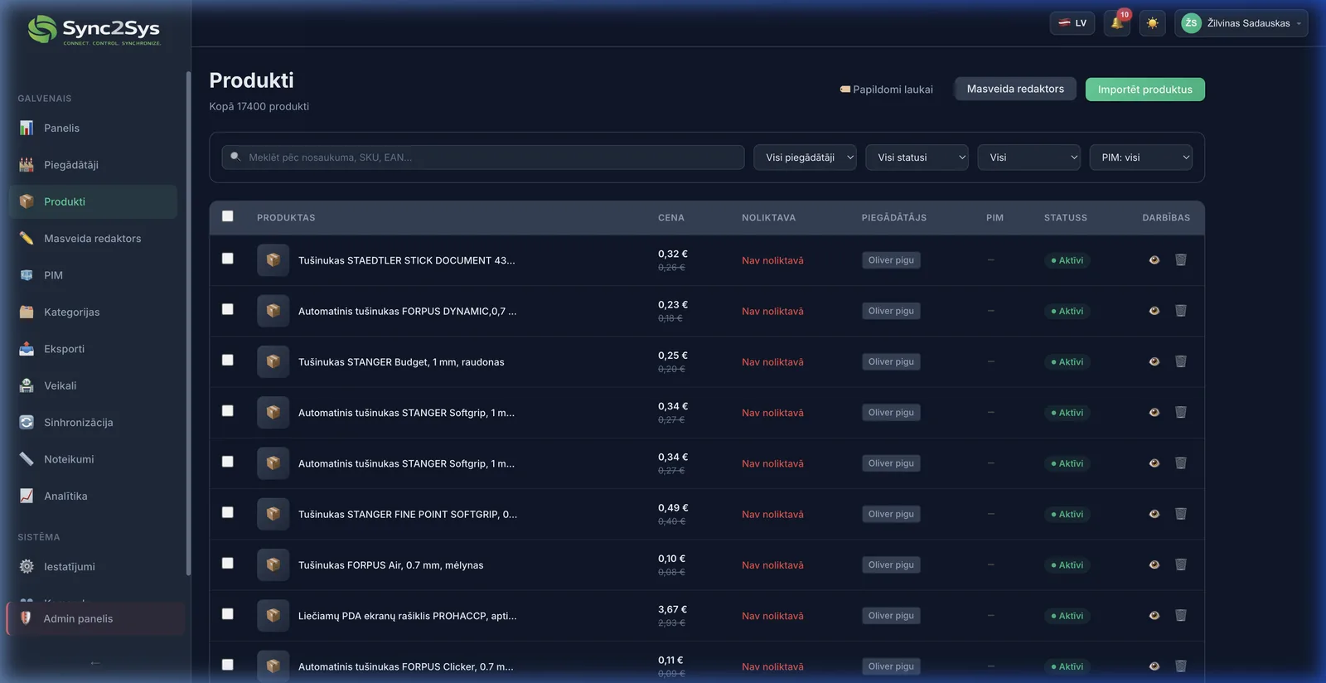Click price 3,67 € in PROHACCP row
Viewport: 1326px width, 683px height.
point(673,609)
